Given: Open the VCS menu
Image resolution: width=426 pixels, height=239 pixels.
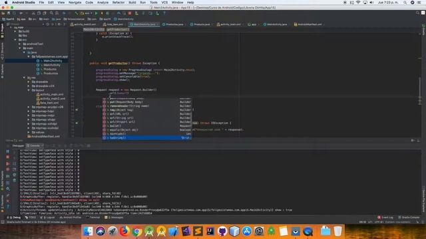Looking at the screenshot, I should [x=164, y=3].
